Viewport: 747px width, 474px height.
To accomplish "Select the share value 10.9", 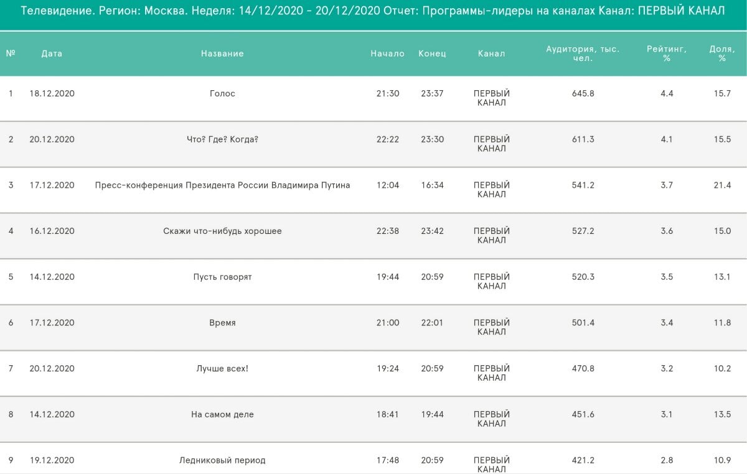I will pyautogui.click(x=723, y=461).
